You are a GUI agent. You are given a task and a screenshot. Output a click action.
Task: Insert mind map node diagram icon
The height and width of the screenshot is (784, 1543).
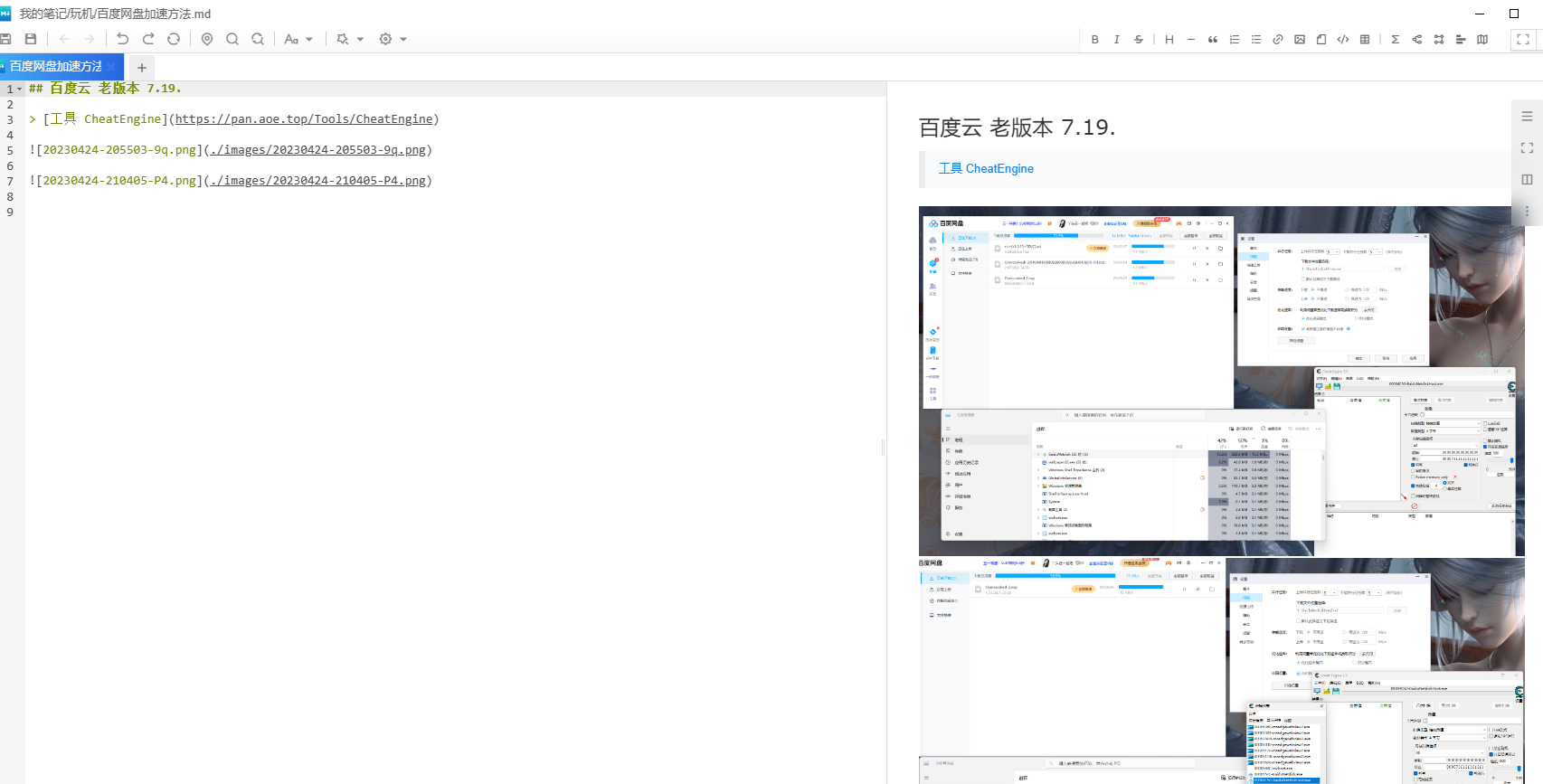tap(1438, 39)
